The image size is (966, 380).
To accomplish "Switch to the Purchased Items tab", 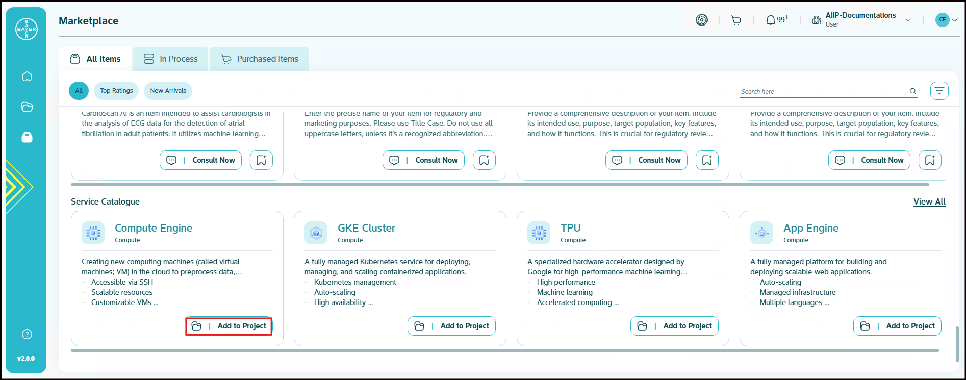I will pyautogui.click(x=259, y=59).
